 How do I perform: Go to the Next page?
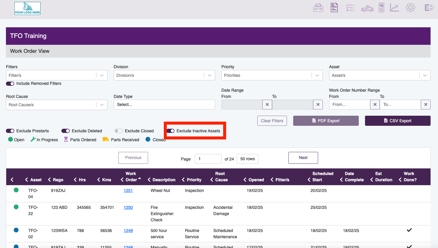tap(303, 158)
